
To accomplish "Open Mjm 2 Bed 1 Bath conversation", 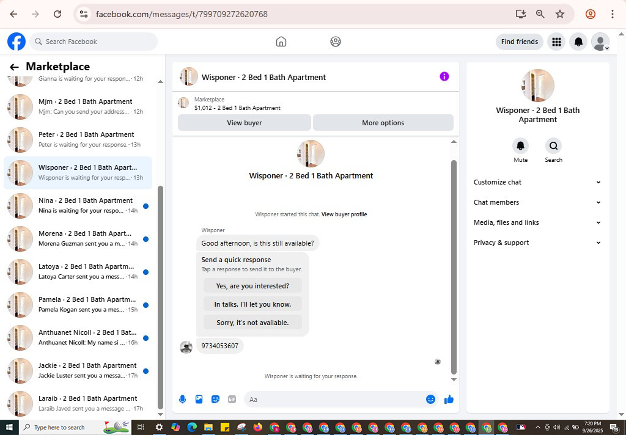I will [78, 106].
